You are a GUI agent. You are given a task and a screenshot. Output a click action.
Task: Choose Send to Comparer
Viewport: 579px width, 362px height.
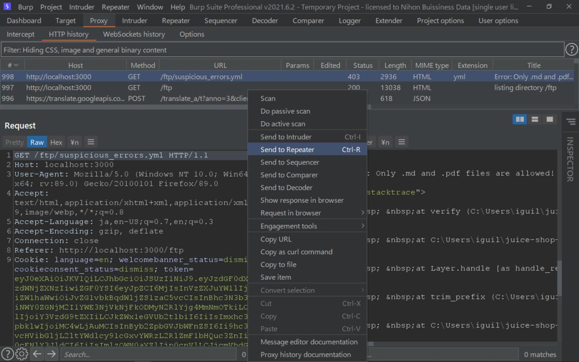(307, 175)
